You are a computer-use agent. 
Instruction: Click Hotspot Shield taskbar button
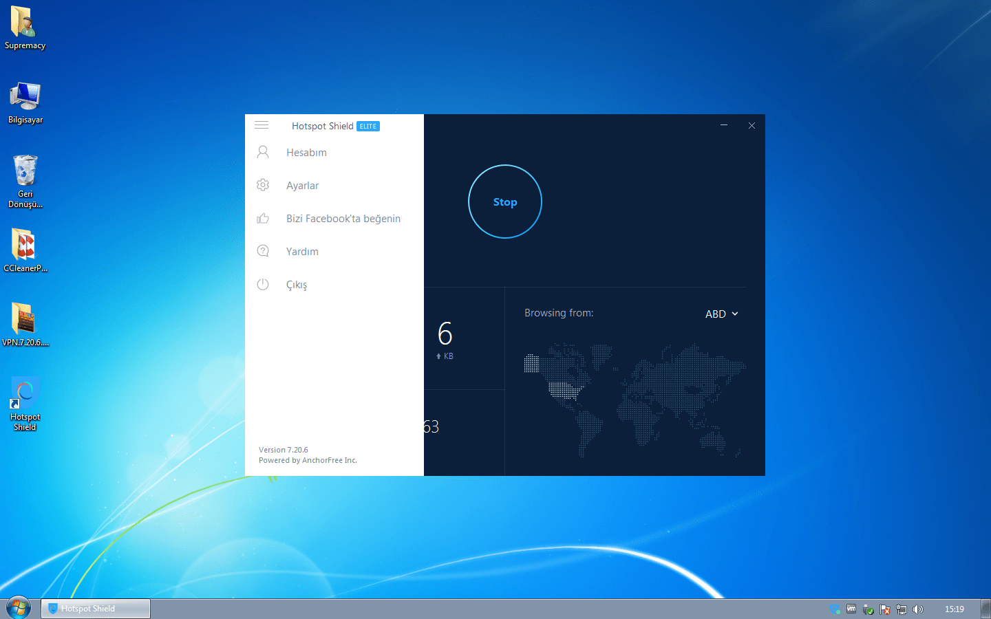pyautogui.click(x=96, y=609)
